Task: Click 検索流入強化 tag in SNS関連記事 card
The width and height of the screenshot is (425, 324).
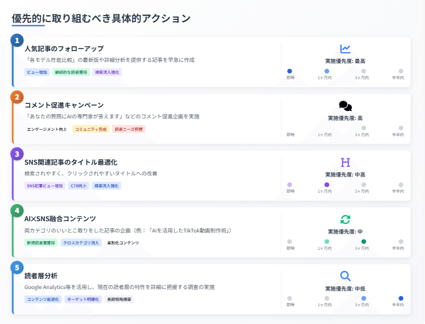Action: (x=107, y=186)
